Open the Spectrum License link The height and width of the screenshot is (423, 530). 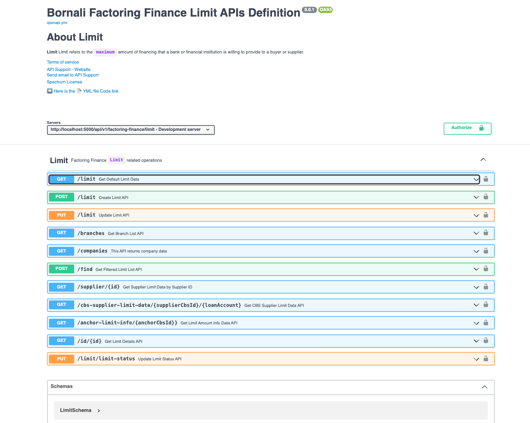click(64, 82)
